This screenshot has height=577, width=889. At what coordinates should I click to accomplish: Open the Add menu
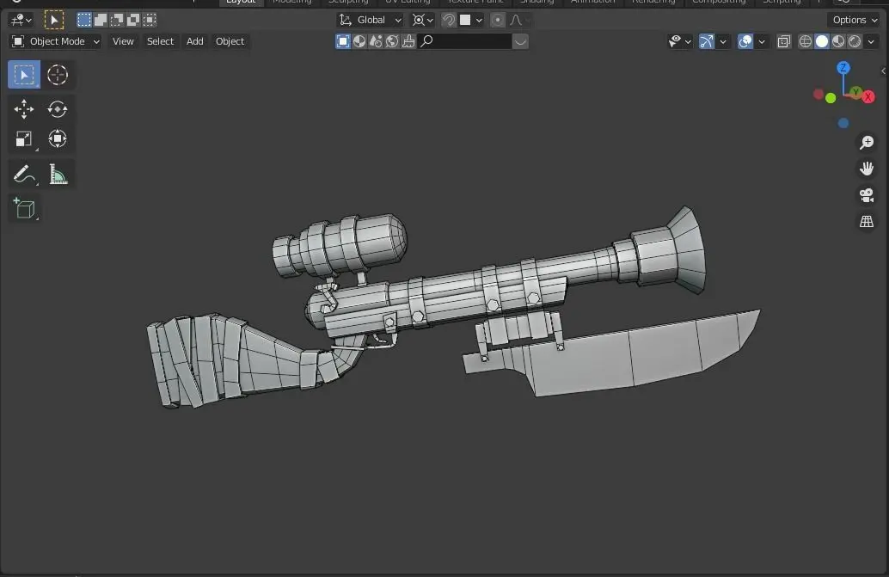pos(194,41)
